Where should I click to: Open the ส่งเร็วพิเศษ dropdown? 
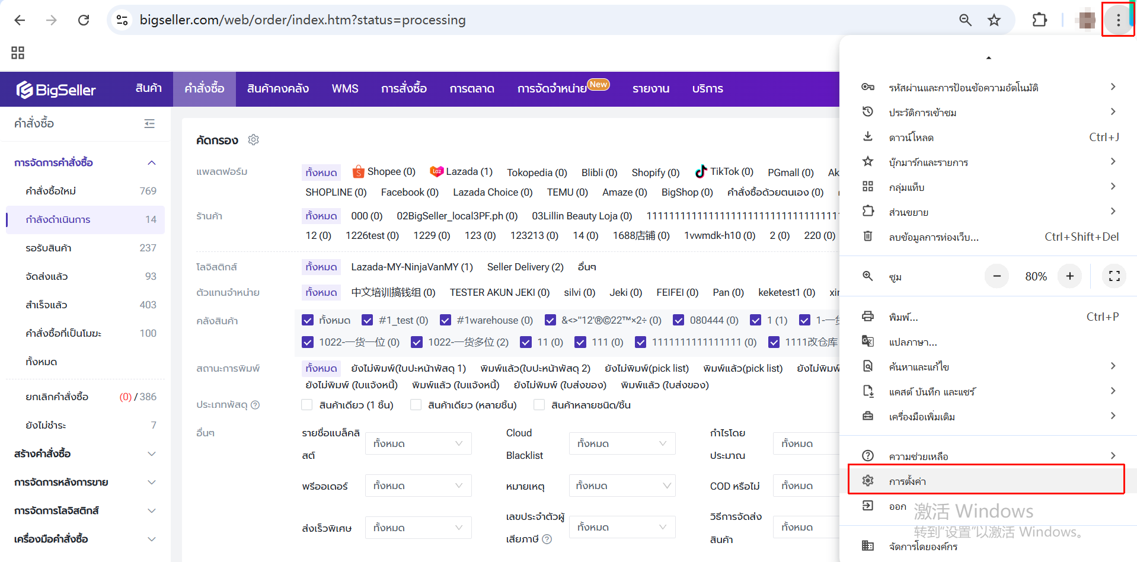pyautogui.click(x=419, y=527)
